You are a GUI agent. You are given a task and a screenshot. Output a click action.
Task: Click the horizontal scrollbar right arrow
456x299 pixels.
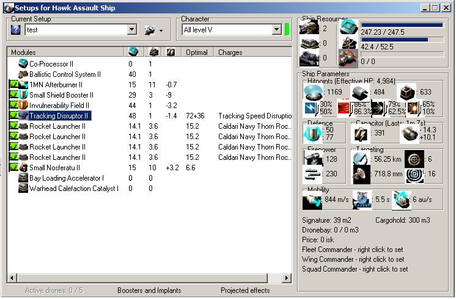coord(287,278)
